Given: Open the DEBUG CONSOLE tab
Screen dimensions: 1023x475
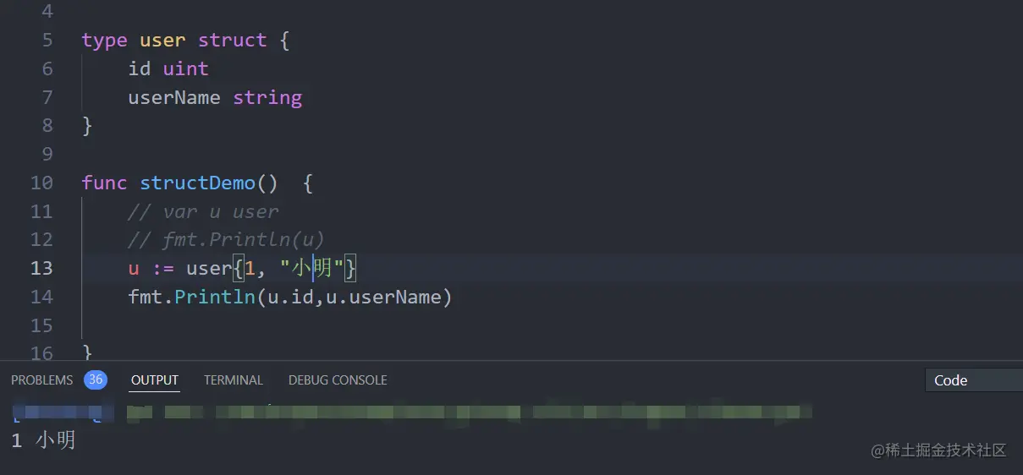Looking at the screenshot, I should (338, 380).
